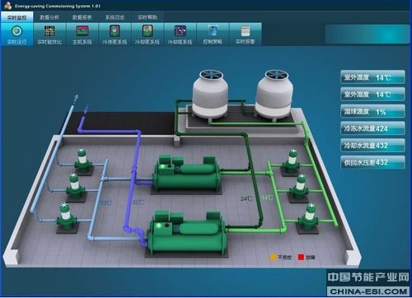Open the 冷冻泵系统 chilled pump icon
This screenshot has height=298, width=412.
click(115, 35)
